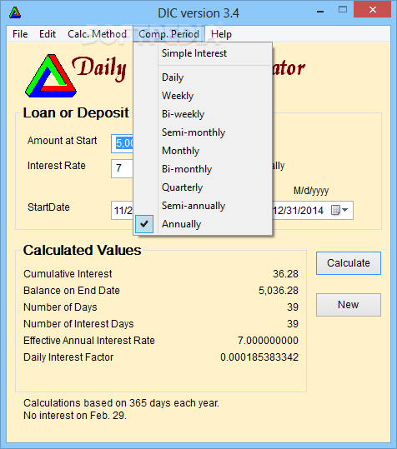Select Simple Interest option
Screen dimensions: 397x449
click(203, 53)
